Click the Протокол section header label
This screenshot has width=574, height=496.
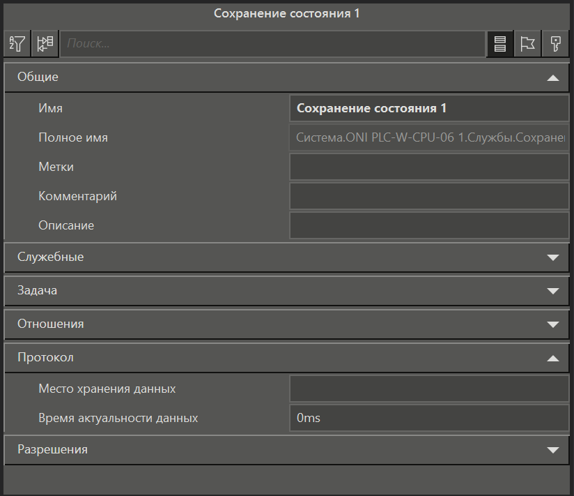(45, 357)
